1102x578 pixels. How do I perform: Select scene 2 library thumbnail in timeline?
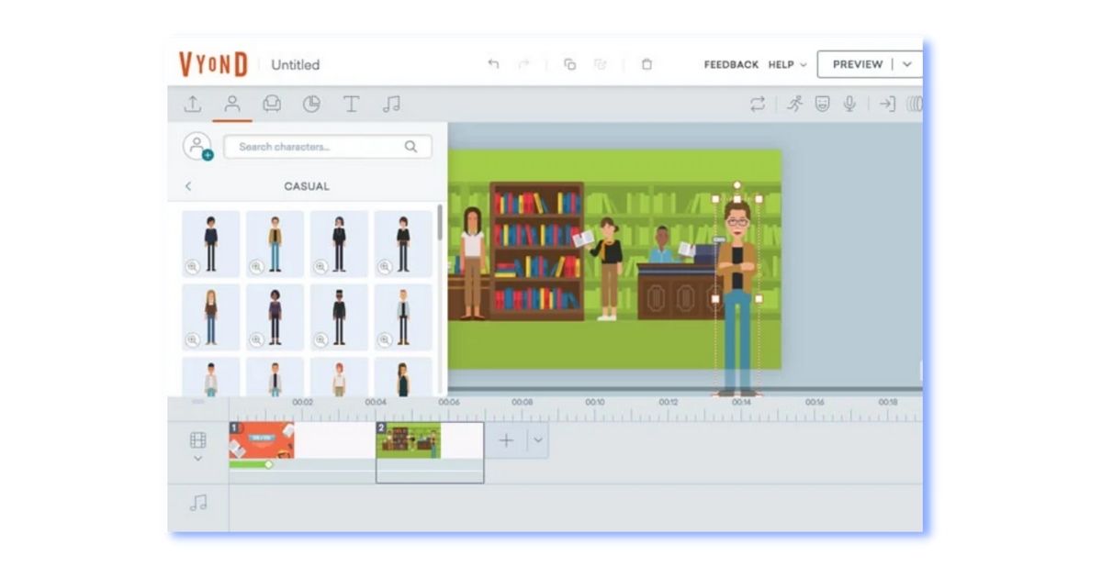pyautogui.click(x=409, y=440)
